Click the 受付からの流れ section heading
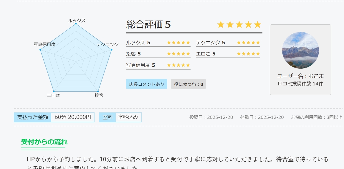 pos(44,142)
